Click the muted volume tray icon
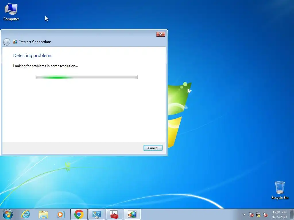The width and height of the screenshot is (294, 220). click(x=265, y=215)
